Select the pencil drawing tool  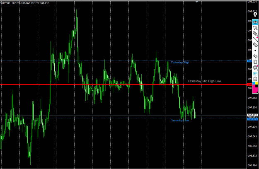tap(255, 39)
